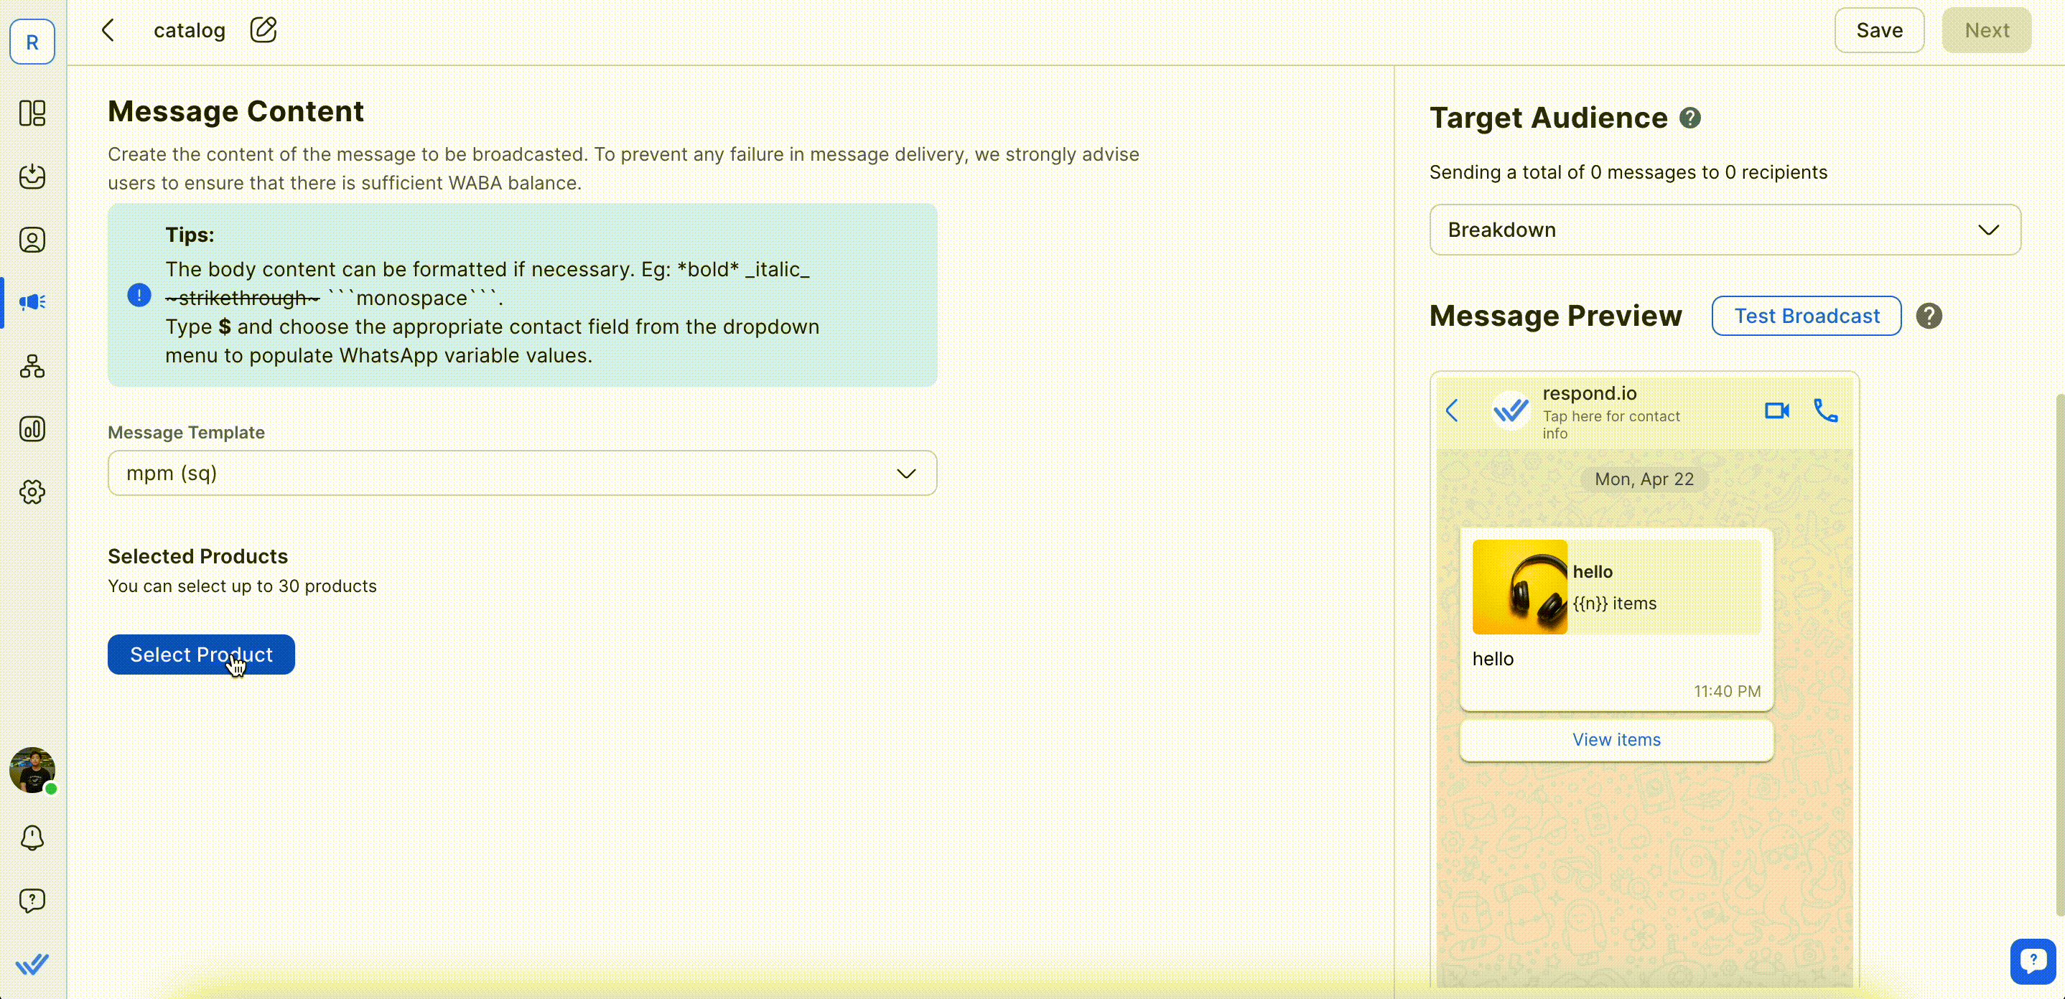Click View items in message preview
Viewport: 2065px width, 999px height.
pos(1616,739)
